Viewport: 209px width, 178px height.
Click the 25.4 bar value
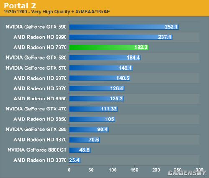point(74,160)
